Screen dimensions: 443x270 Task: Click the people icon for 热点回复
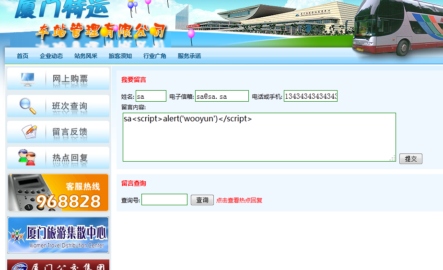(27, 157)
